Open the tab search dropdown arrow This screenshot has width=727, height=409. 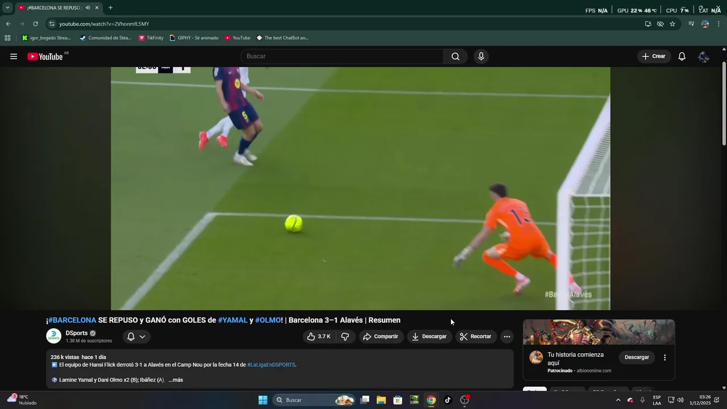pos(7,8)
